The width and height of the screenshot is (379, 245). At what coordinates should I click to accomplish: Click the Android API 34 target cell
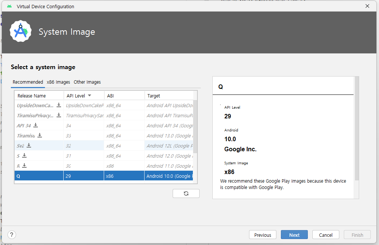pos(169,125)
